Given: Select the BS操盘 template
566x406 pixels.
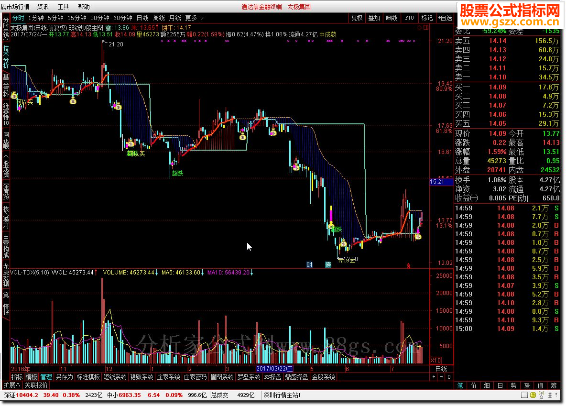Looking at the screenshot, I should [x=273, y=377].
